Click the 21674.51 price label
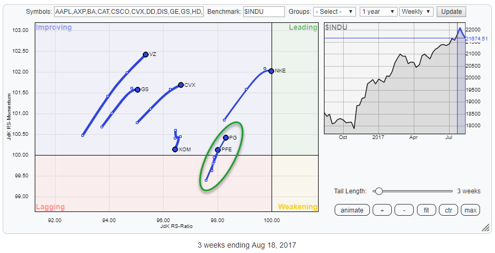495x253 pixels. [x=476, y=39]
